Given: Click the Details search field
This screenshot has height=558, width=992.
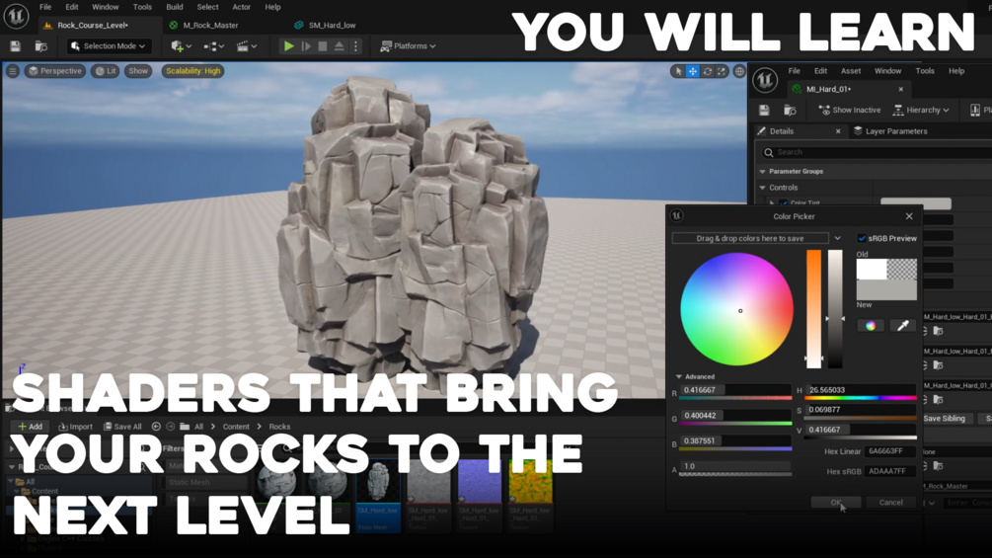Looking at the screenshot, I should [x=877, y=152].
